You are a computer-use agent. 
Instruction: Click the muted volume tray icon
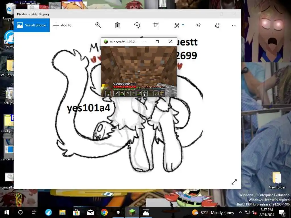254,213
